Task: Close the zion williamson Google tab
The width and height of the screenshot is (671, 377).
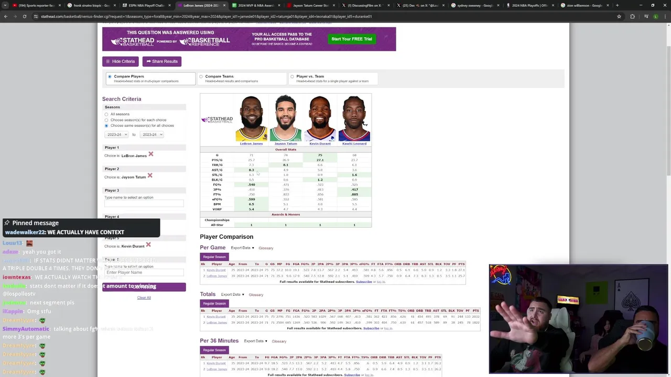Action: tap(608, 5)
